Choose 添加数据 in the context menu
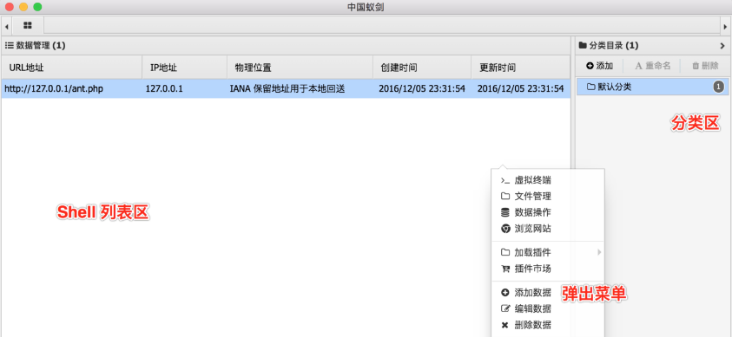This screenshot has height=337, width=732. tap(548, 293)
